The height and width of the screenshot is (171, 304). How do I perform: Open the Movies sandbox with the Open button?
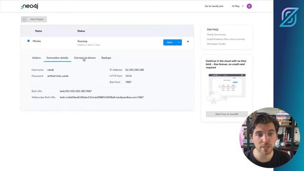(x=170, y=42)
